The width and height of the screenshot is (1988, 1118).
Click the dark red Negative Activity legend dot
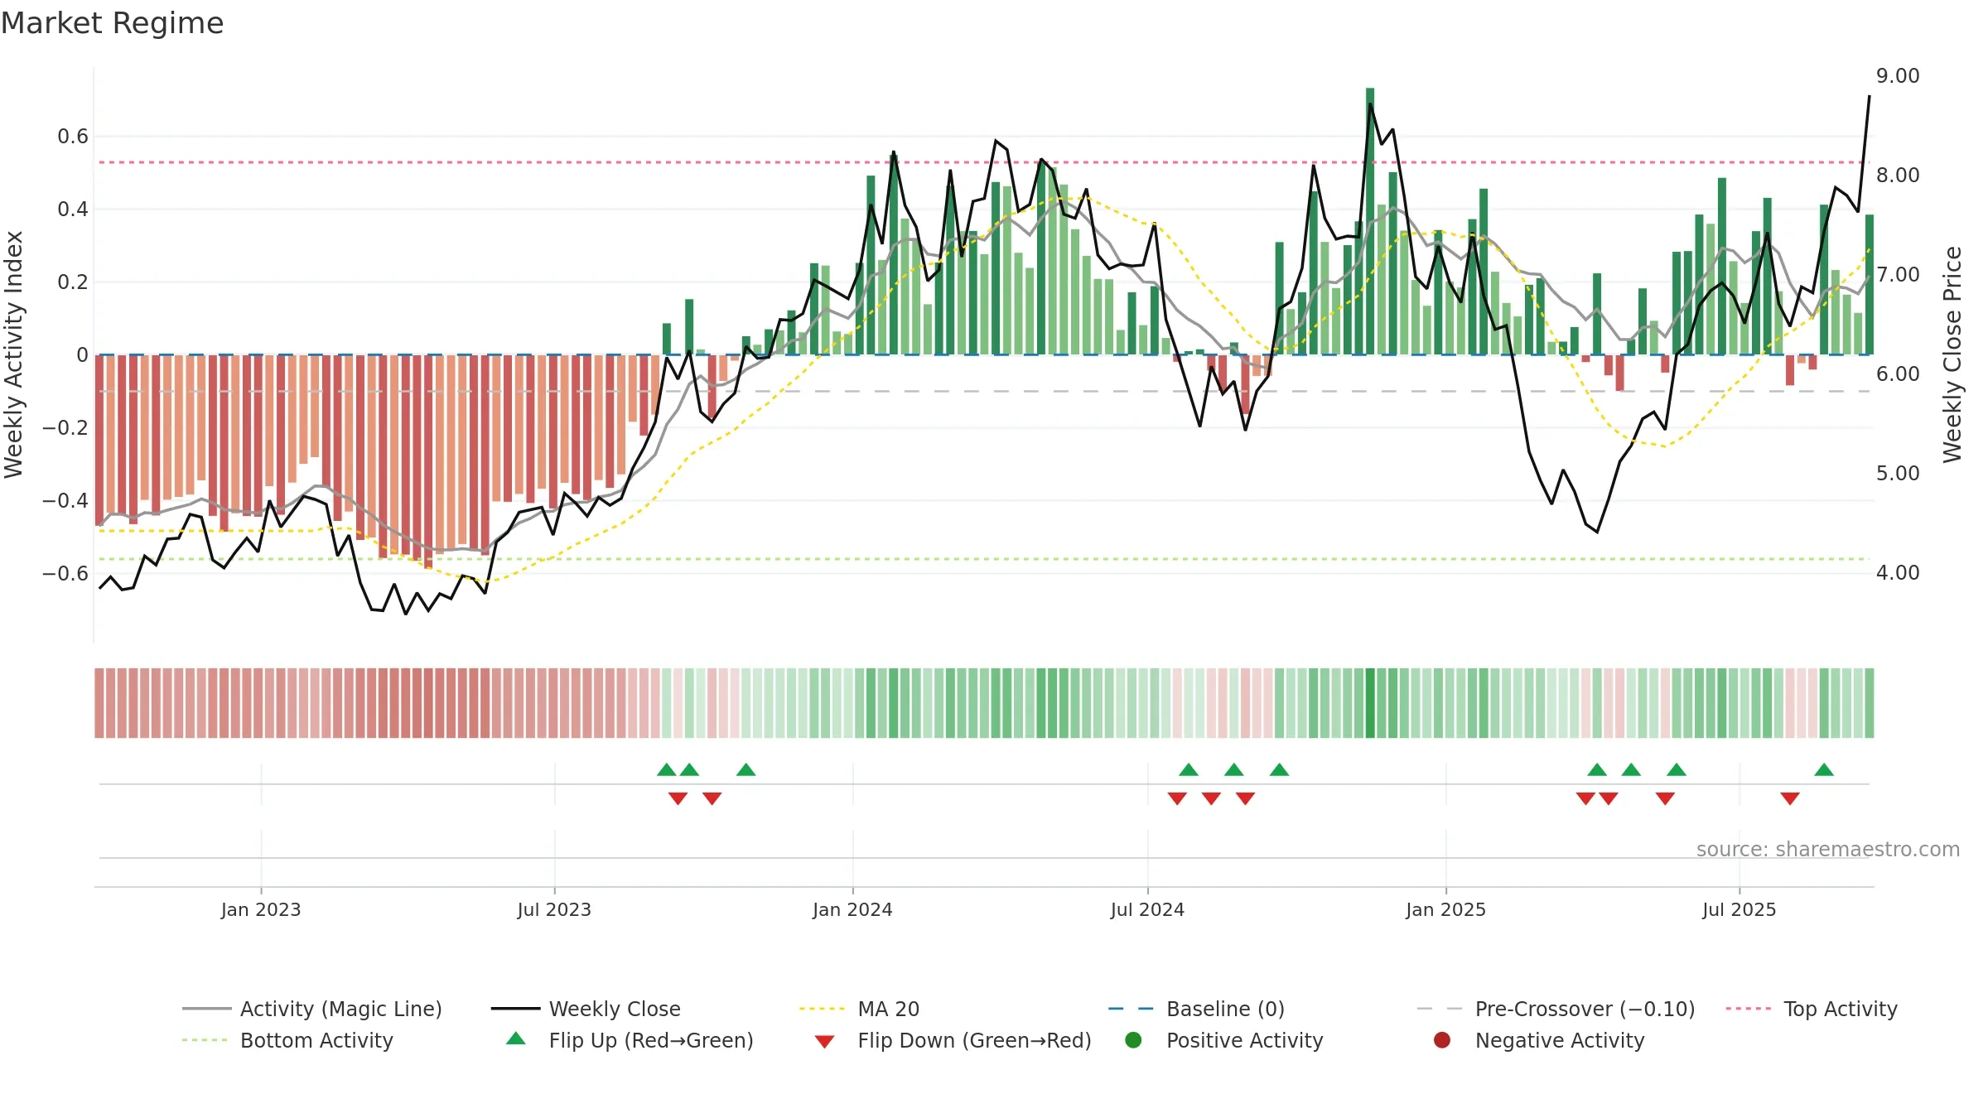(1442, 1040)
